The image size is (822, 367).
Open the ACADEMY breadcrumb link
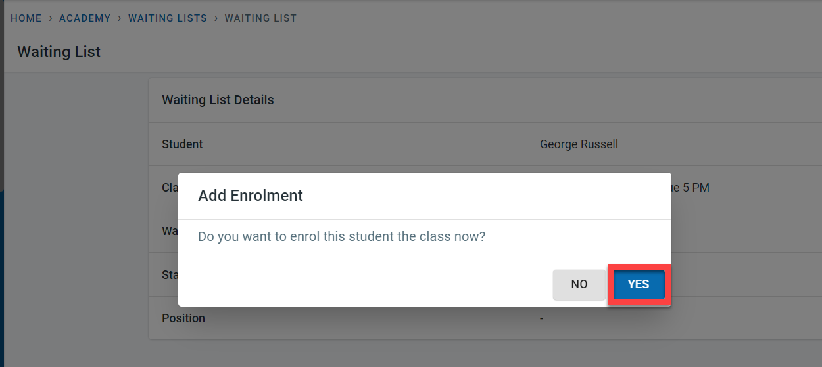(x=85, y=18)
